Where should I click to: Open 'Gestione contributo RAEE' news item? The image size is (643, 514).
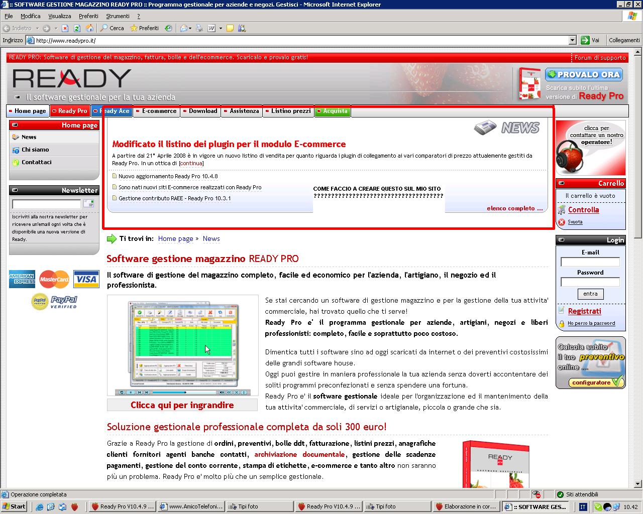point(175,198)
